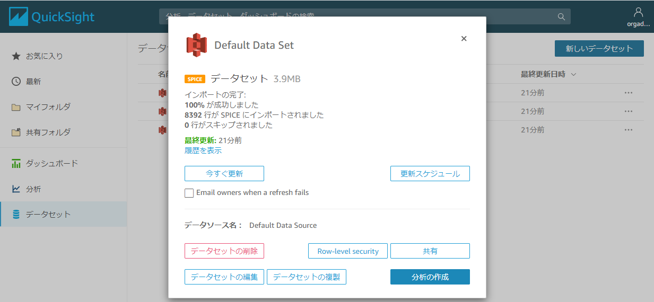Click the bar chart icon for ダッシュボード
The width and height of the screenshot is (654, 302).
coord(16,163)
